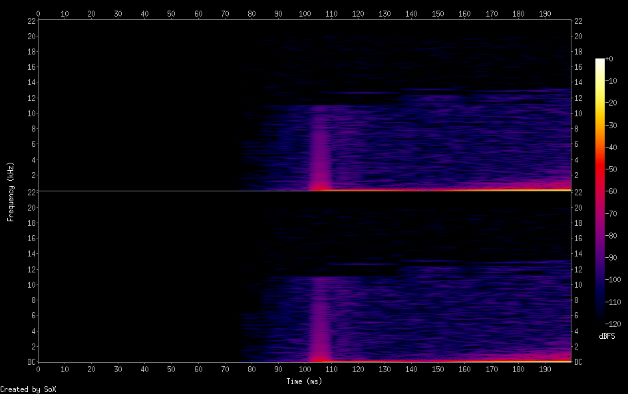Viewport: 628px width, 394px height.
Task: Click "30" on the top time axis
Action: (x=118, y=13)
